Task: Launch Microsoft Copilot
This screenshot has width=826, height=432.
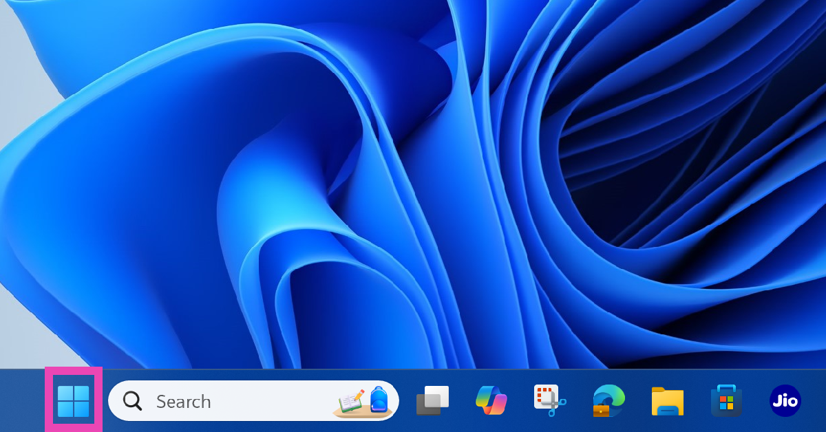Action: (x=491, y=400)
